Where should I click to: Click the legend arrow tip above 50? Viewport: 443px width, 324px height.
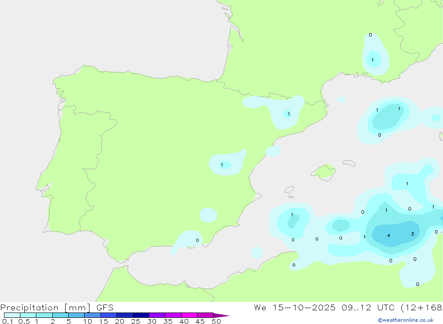pos(221,316)
